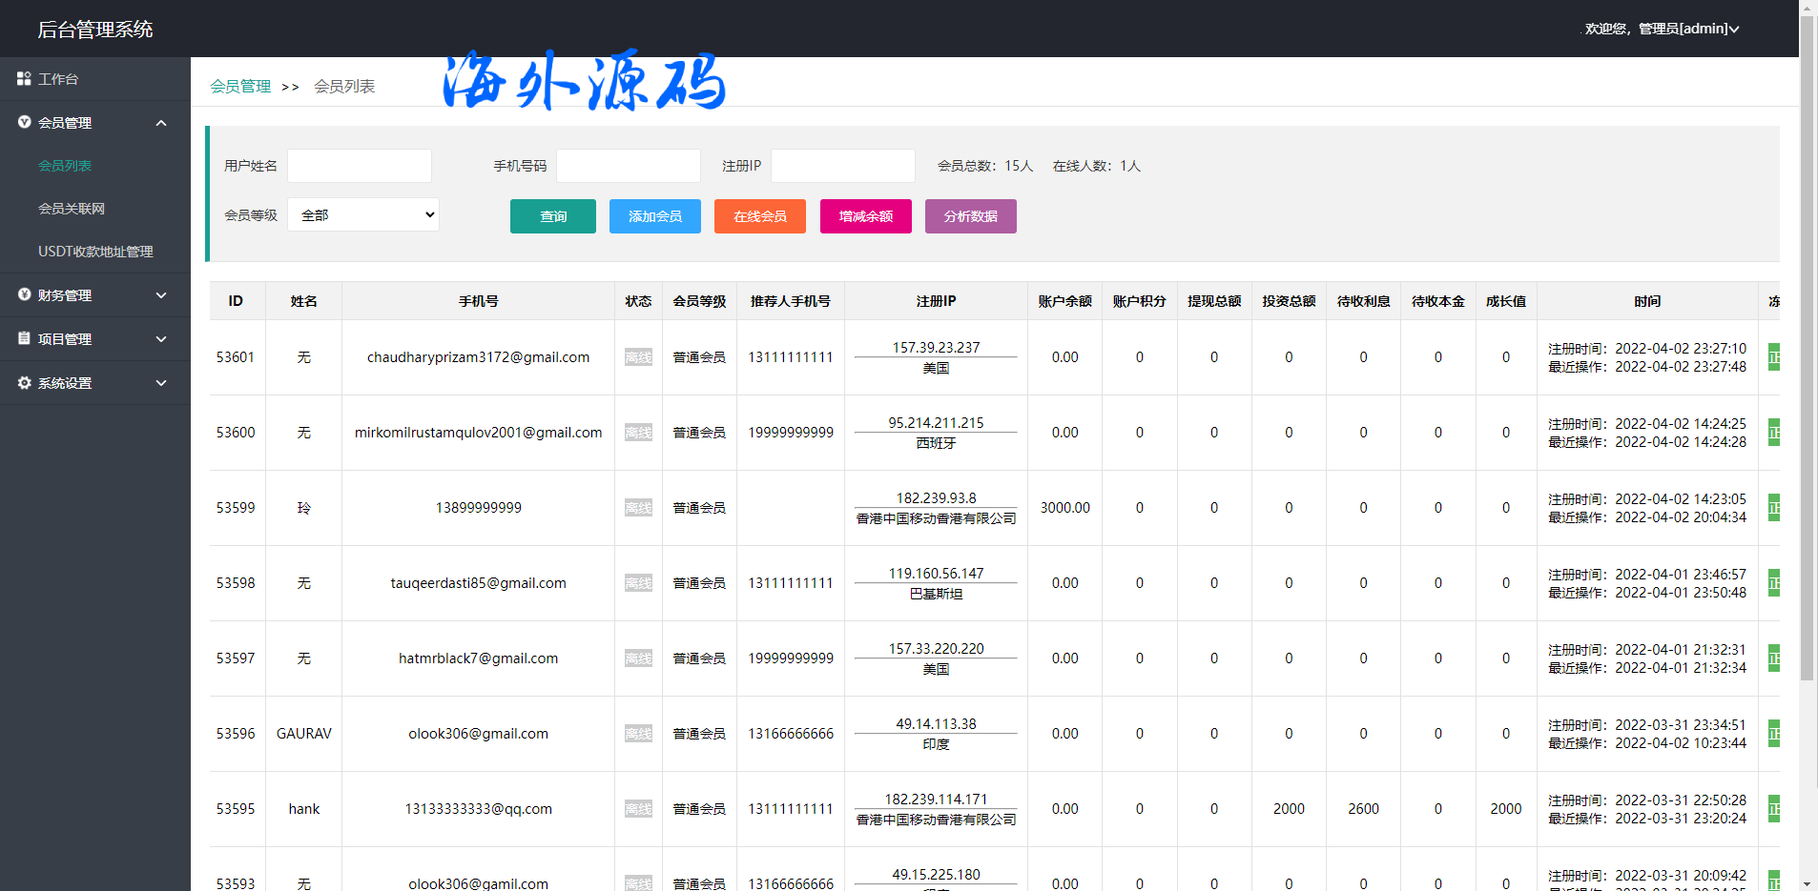Click the 添加会员 button
This screenshot has height=891, width=1818.
(655, 216)
